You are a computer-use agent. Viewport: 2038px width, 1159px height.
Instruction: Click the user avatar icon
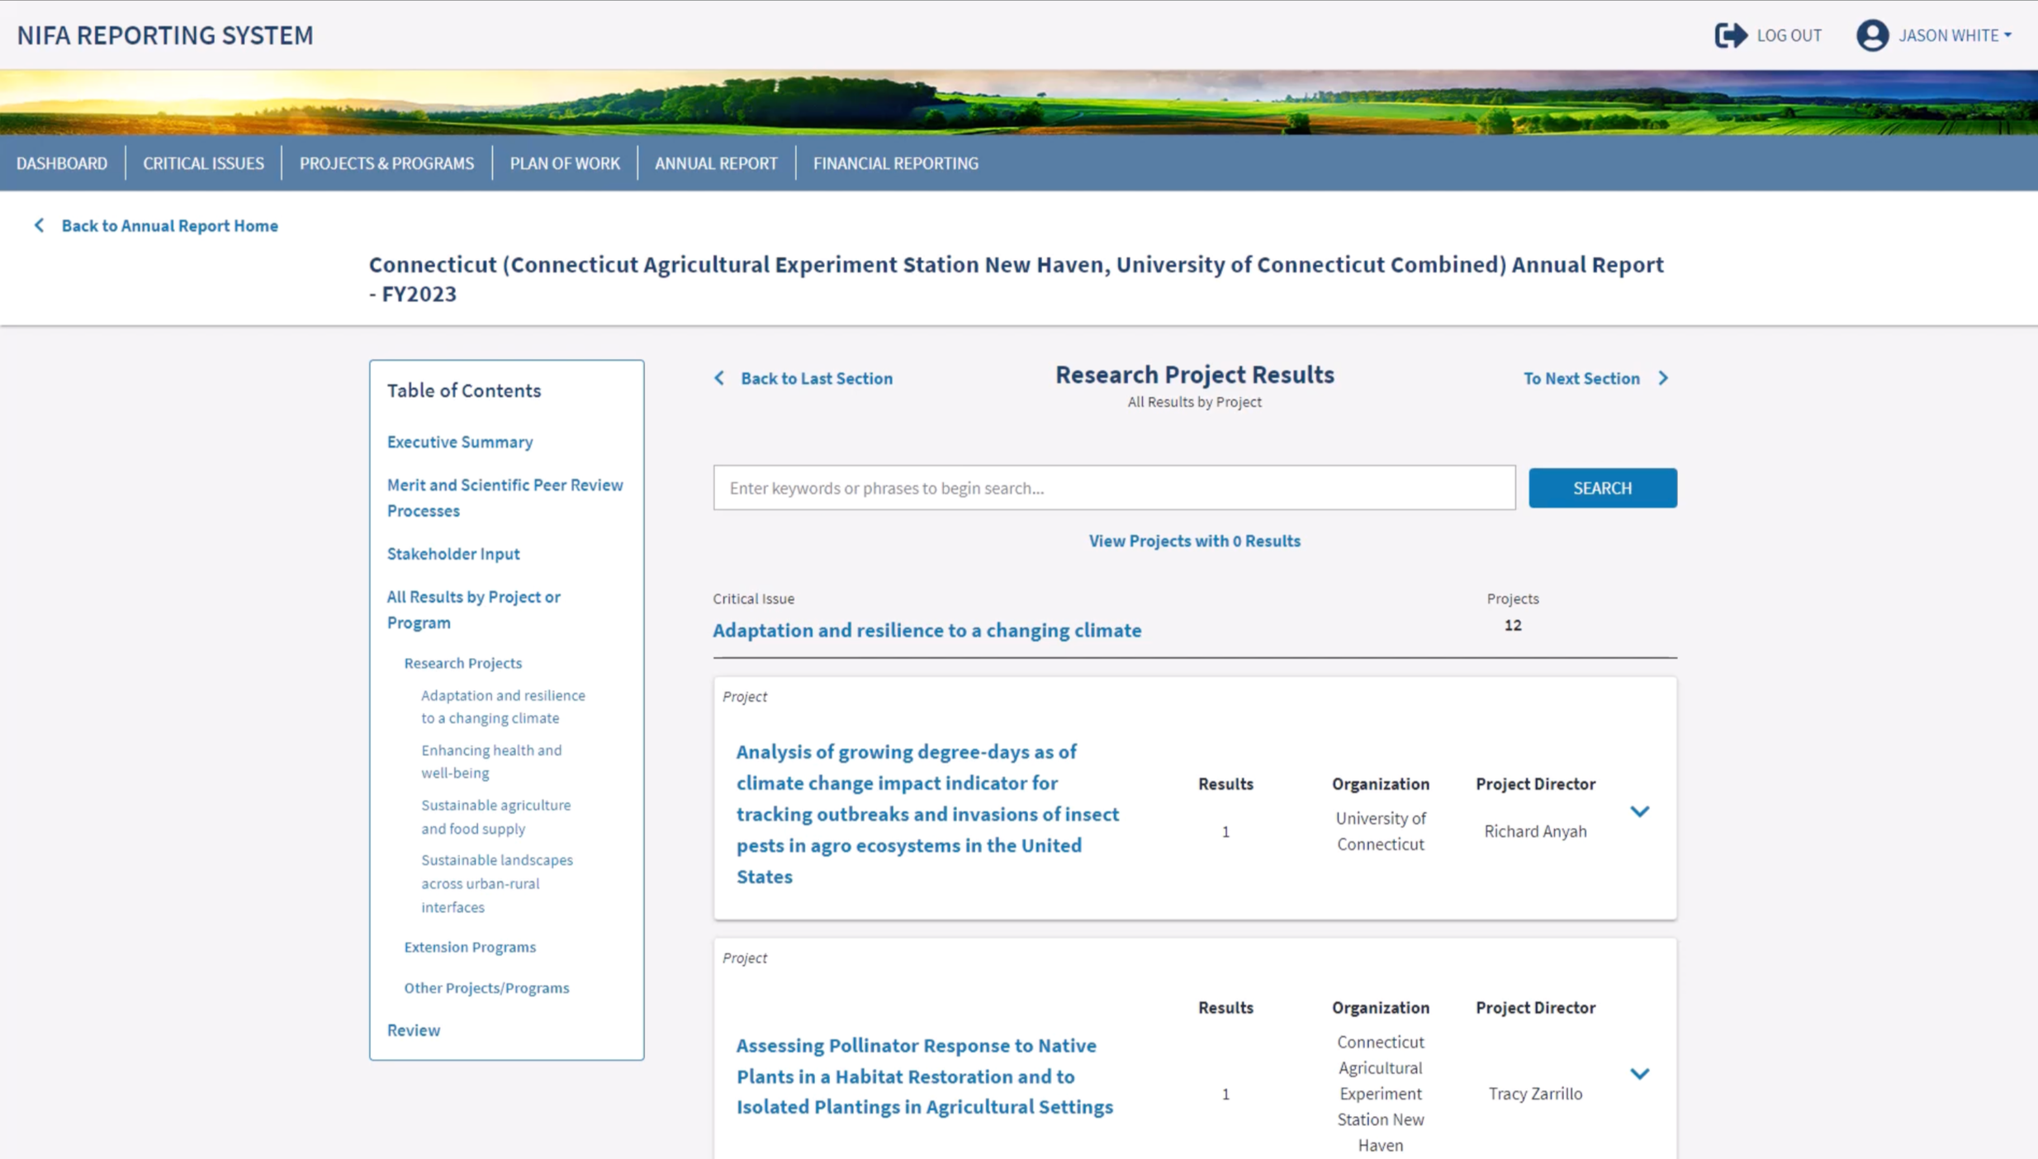[1871, 35]
